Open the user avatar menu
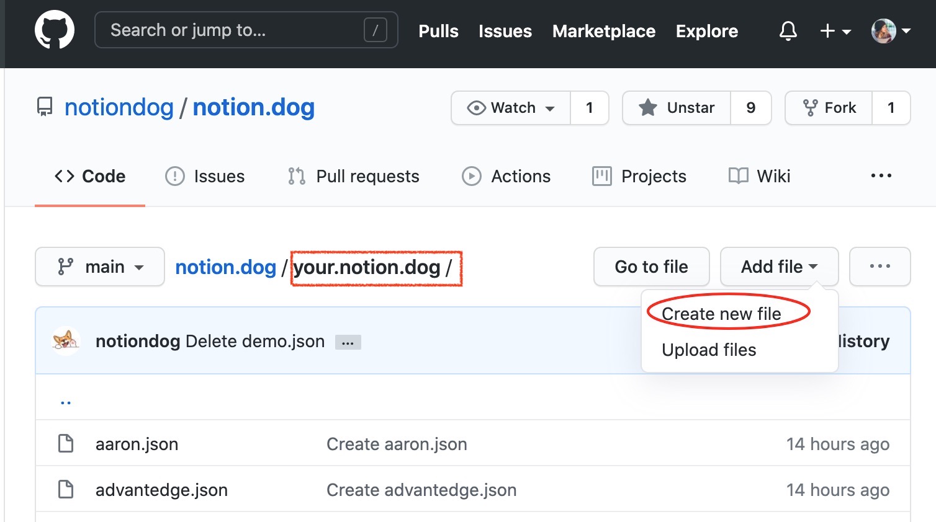The image size is (936, 522). (x=890, y=30)
